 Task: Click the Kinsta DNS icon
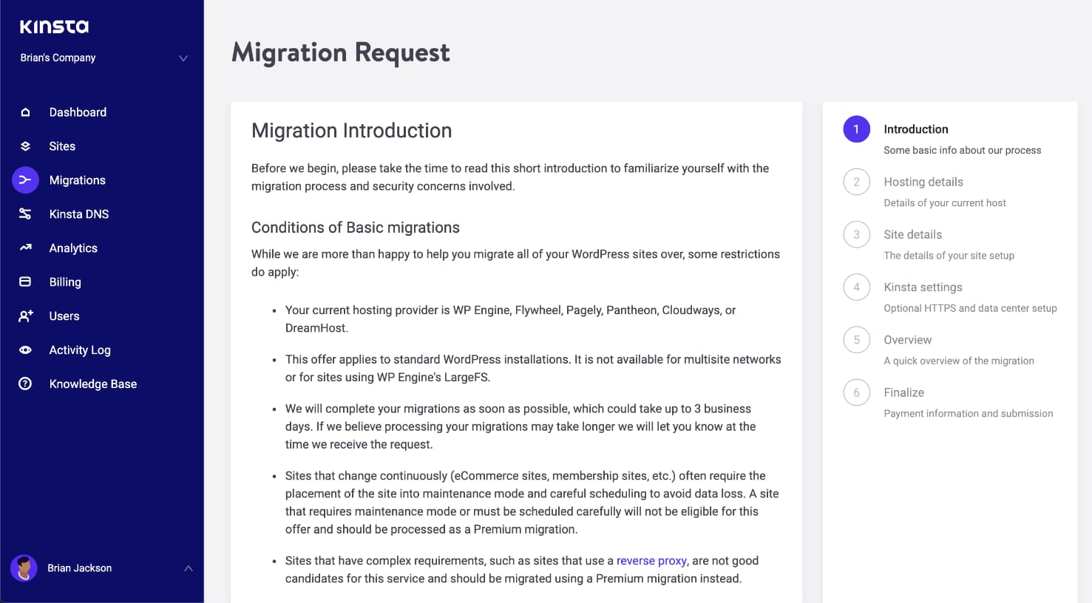(x=25, y=214)
